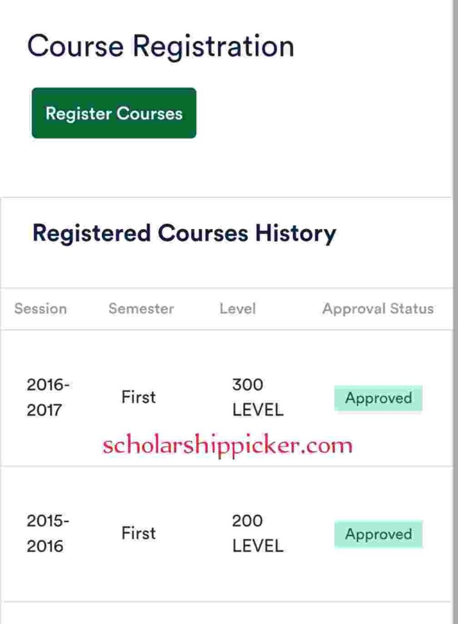Select the Level column header
458x624 pixels.
(238, 309)
